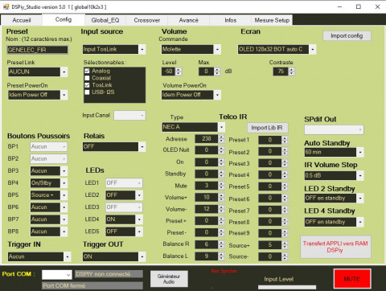Switch to the Crossover tab
This screenshot has height=291, width=386.
[x=147, y=20]
